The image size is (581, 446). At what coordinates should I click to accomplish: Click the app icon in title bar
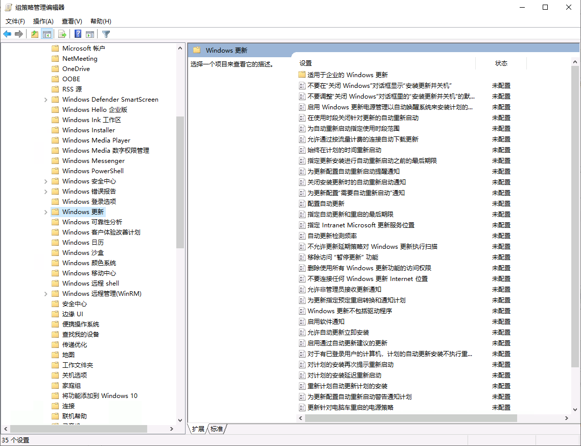click(8, 7)
